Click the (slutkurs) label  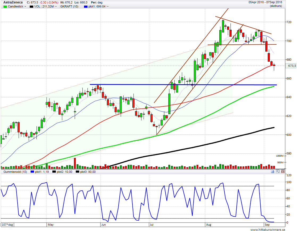[x=276, y=6]
